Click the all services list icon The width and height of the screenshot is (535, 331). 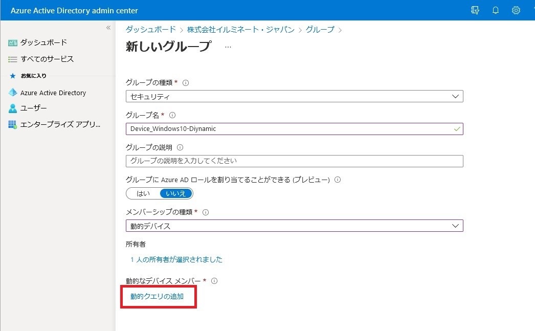click(13, 59)
